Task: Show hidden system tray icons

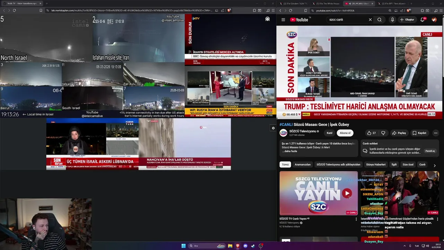Action: (404, 246)
